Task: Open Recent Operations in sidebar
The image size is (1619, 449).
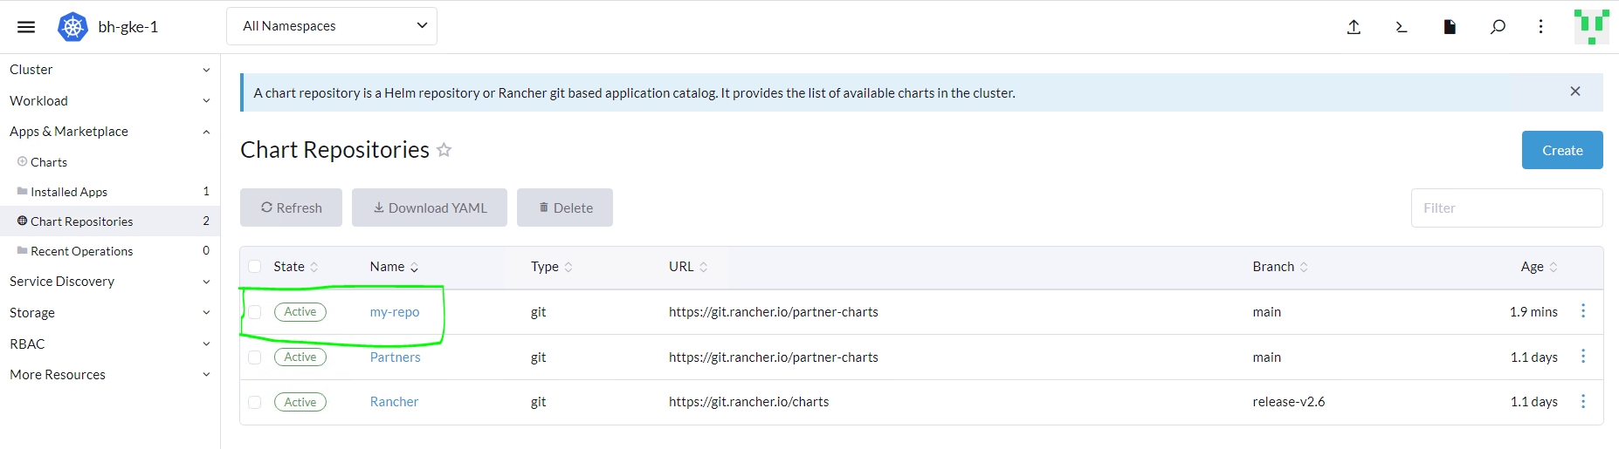Action: pyautogui.click(x=81, y=251)
